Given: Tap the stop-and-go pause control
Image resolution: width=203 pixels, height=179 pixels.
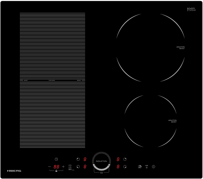Looking at the screenshot, I should (147, 166).
